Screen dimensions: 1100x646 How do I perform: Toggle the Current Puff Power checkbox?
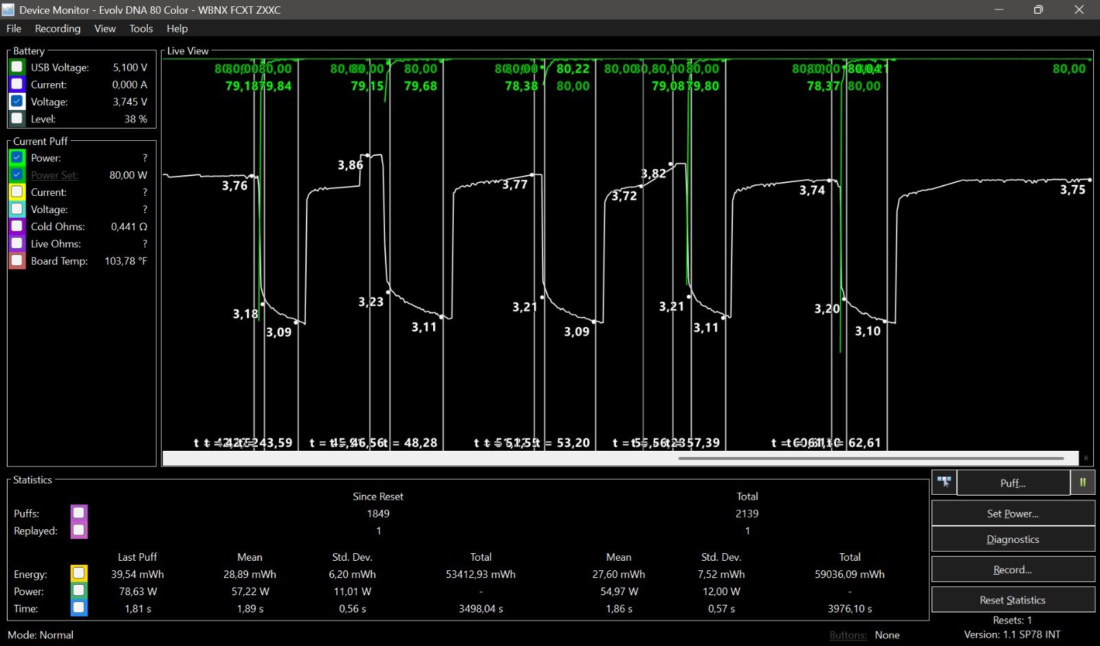point(17,157)
